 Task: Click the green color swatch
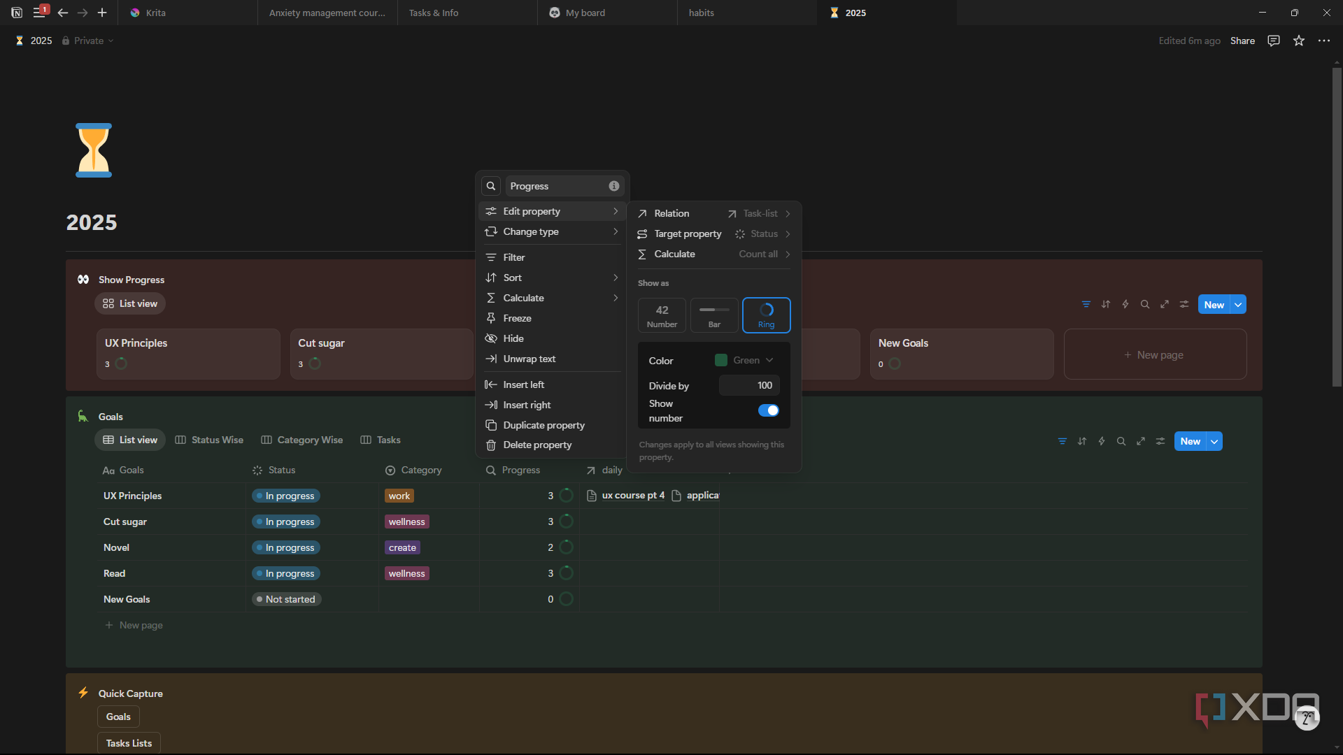click(720, 360)
